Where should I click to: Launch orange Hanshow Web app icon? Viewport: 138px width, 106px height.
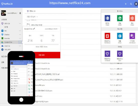pos(132,18)
